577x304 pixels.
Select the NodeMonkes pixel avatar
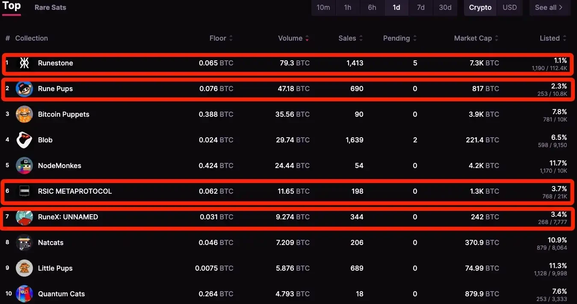coord(24,165)
